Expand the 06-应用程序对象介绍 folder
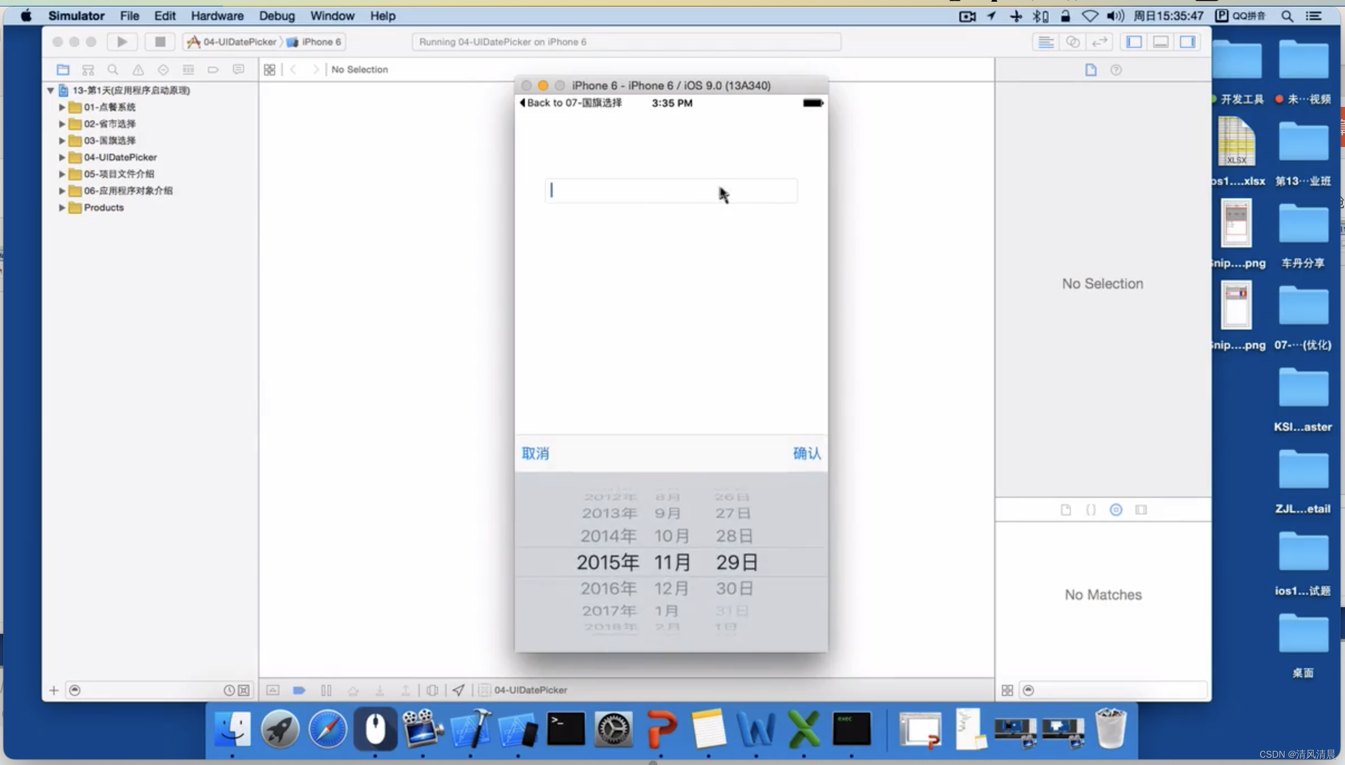This screenshot has width=1345, height=765. pyautogui.click(x=62, y=190)
